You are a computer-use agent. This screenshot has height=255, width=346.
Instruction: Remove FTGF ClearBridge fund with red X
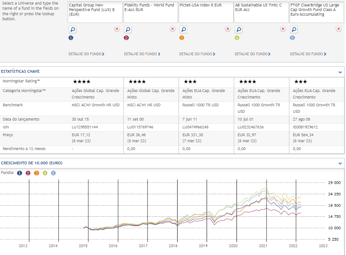click(x=338, y=29)
